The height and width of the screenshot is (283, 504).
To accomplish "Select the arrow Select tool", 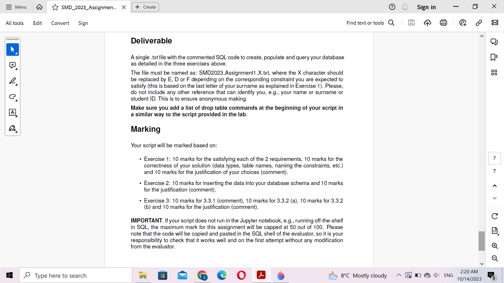I will tap(13, 50).
